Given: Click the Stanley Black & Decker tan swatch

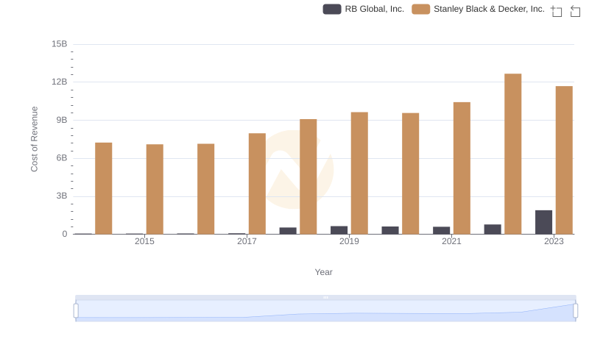Looking at the screenshot, I should point(420,9).
